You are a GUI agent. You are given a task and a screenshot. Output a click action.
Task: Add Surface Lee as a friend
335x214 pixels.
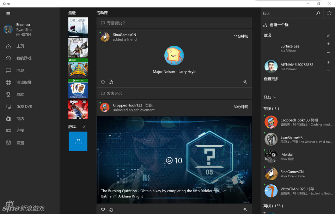(x=328, y=44)
